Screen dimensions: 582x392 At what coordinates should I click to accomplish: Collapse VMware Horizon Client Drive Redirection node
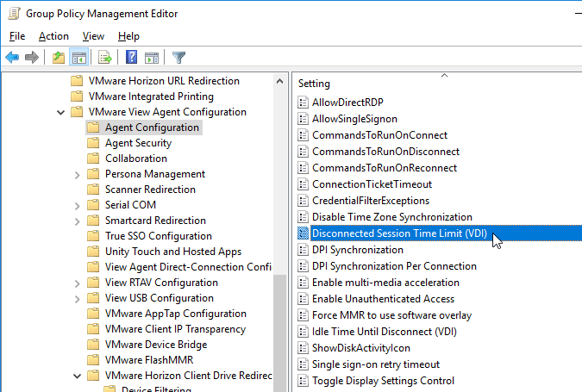tap(78, 376)
